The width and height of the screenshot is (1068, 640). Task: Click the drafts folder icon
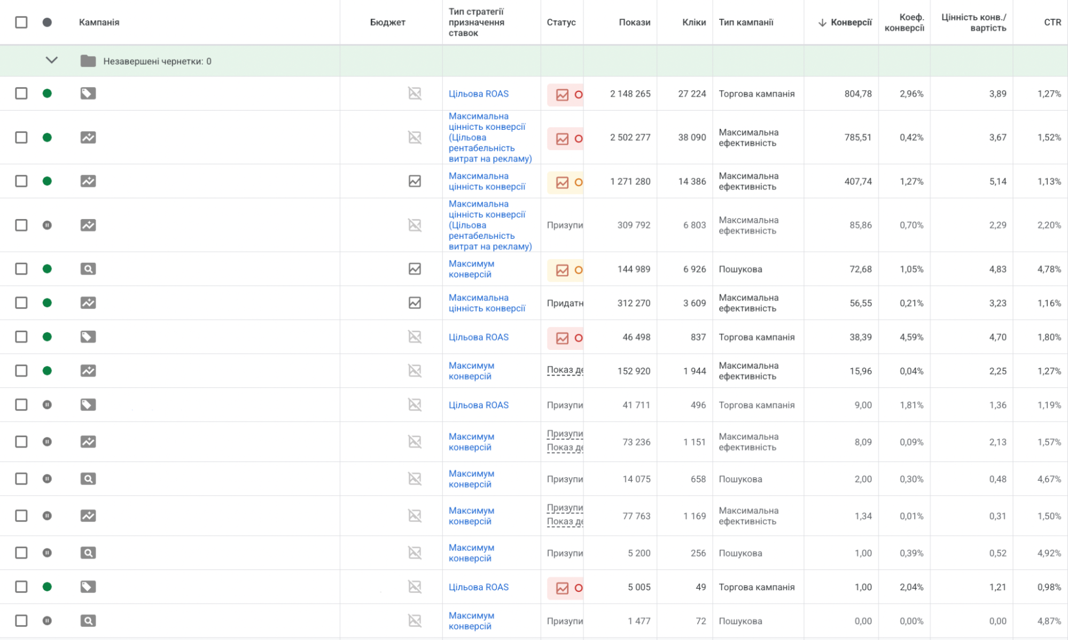pos(88,61)
